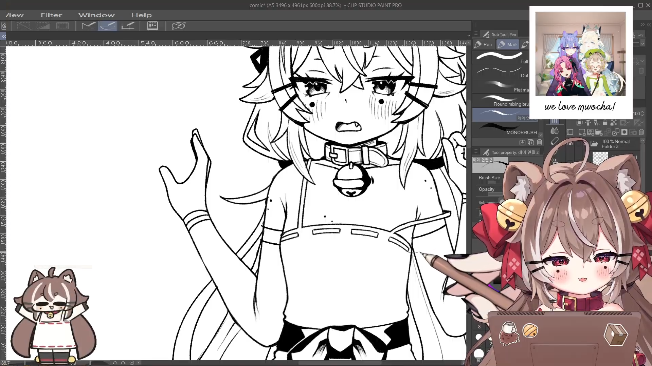652x366 pixels.
Task: Open the Tool property panel menu
Action: (x=476, y=152)
